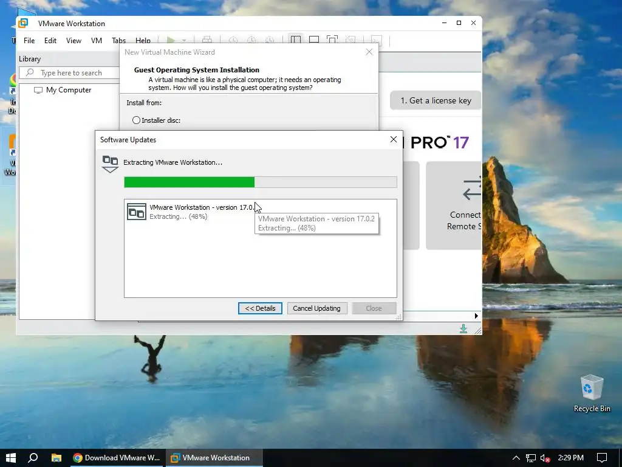The image size is (622, 467).
Task: Click the My Computer monitor icon
Action: click(38, 90)
